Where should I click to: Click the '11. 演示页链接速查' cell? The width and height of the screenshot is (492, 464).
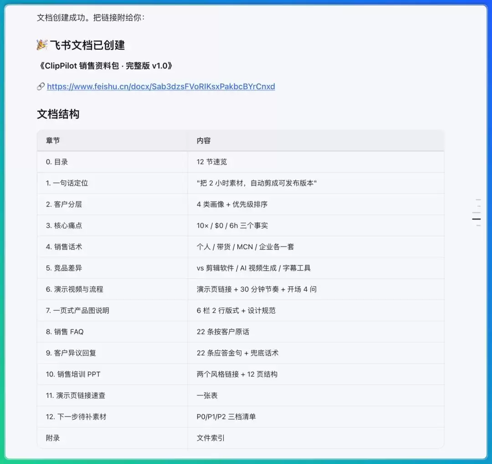(x=113, y=396)
